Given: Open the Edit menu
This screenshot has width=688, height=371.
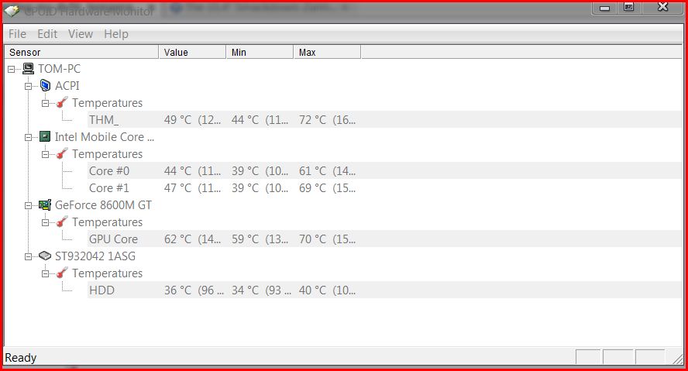Looking at the screenshot, I should pos(47,34).
